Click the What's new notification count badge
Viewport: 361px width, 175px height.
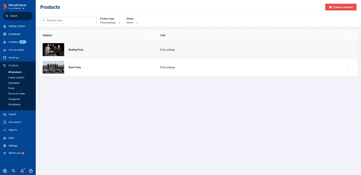click(x=23, y=153)
